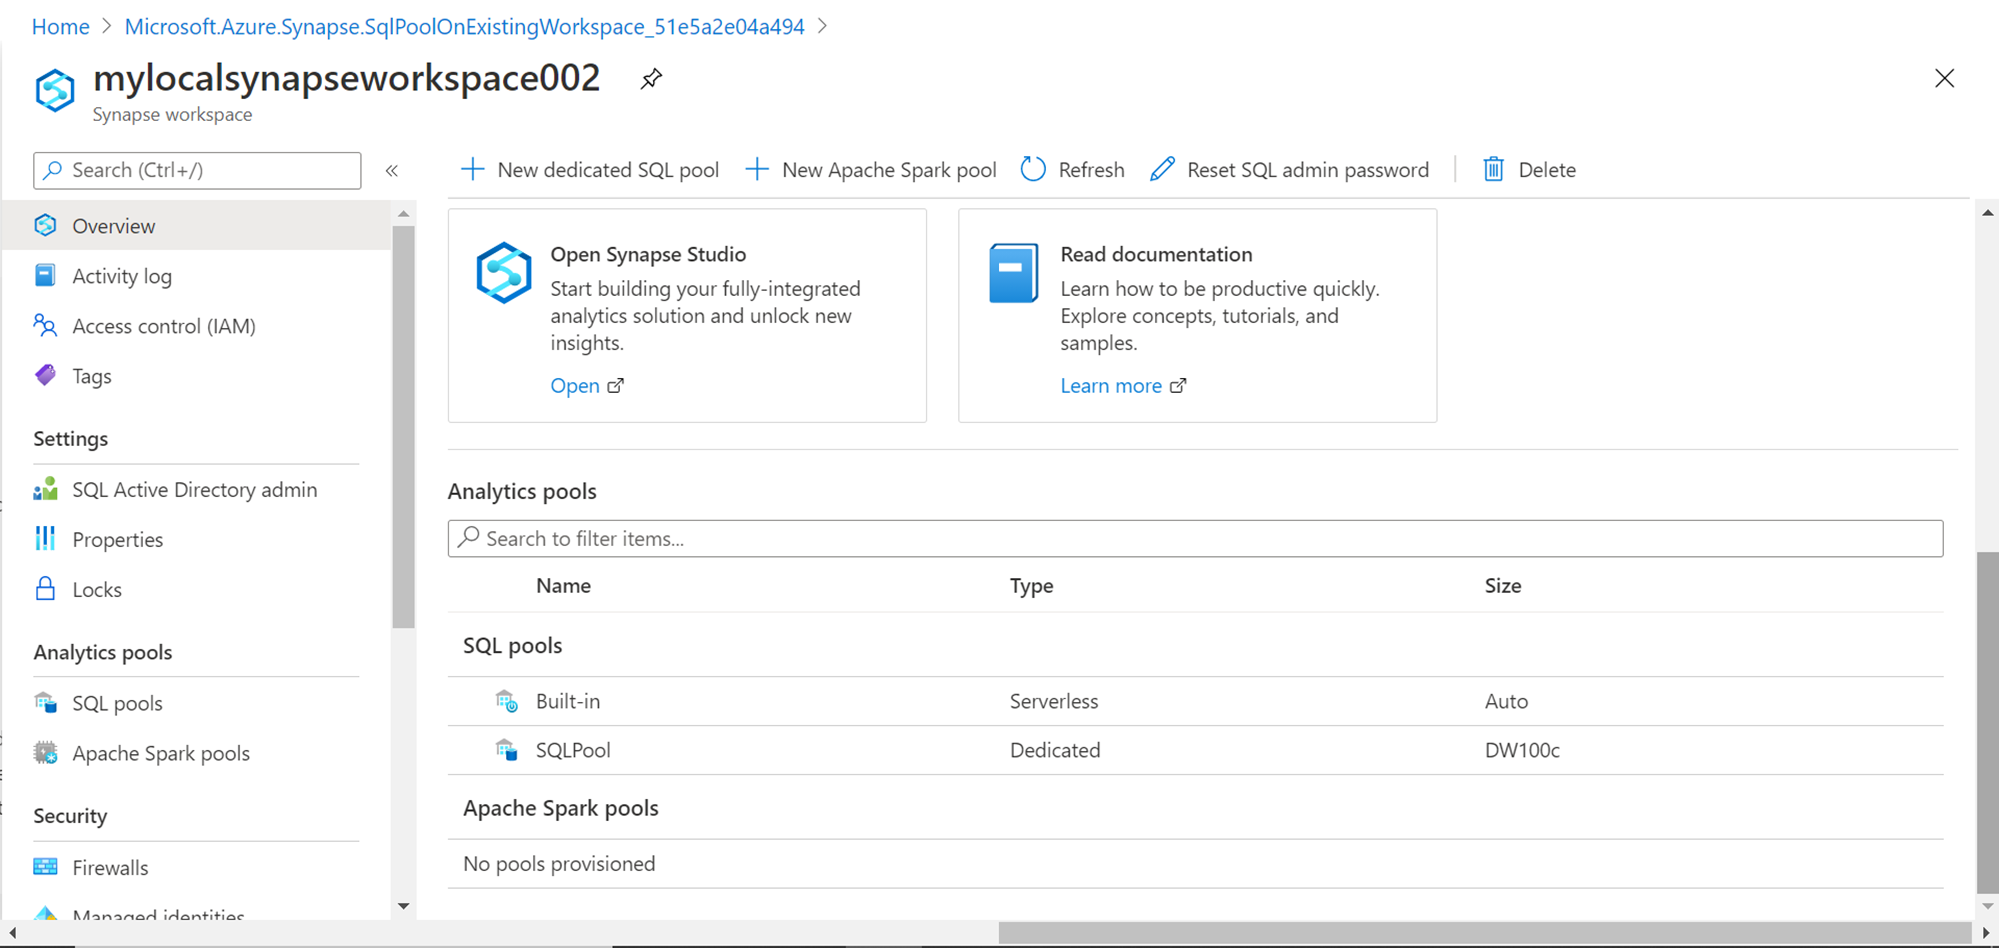Click the Reset SQL admin password pencil icon
1999x948 pixels.
1162,169
